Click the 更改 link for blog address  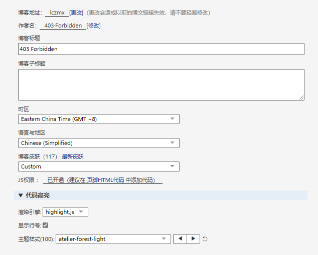76,12
